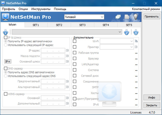Click the stacked windows icon in header
This screenshot has height=115, width=162.
click(118, 17)
